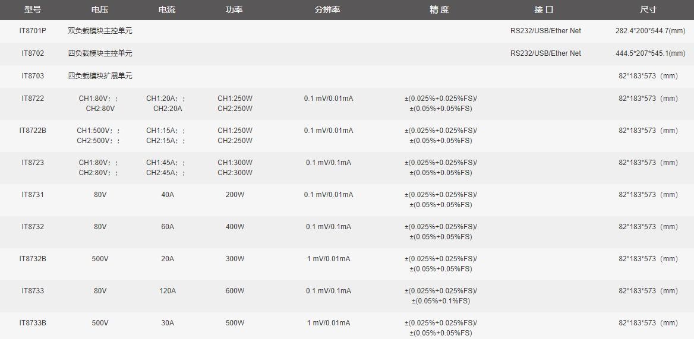Click resolution 1 mV/0.01mA in IT8733B row
Viewport: 694px width, 339px height.
(x=329, y=322)
